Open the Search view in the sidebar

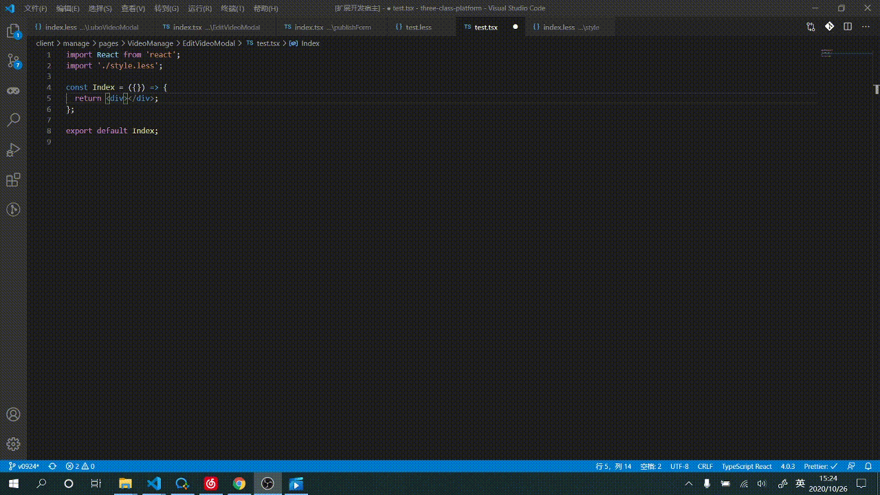[x=13, y=120]
